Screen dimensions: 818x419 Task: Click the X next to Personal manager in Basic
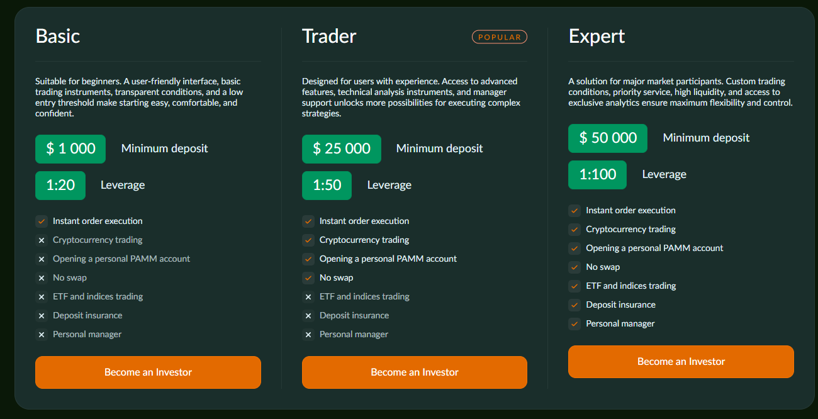pyautogui.click(x=42, y=334)
